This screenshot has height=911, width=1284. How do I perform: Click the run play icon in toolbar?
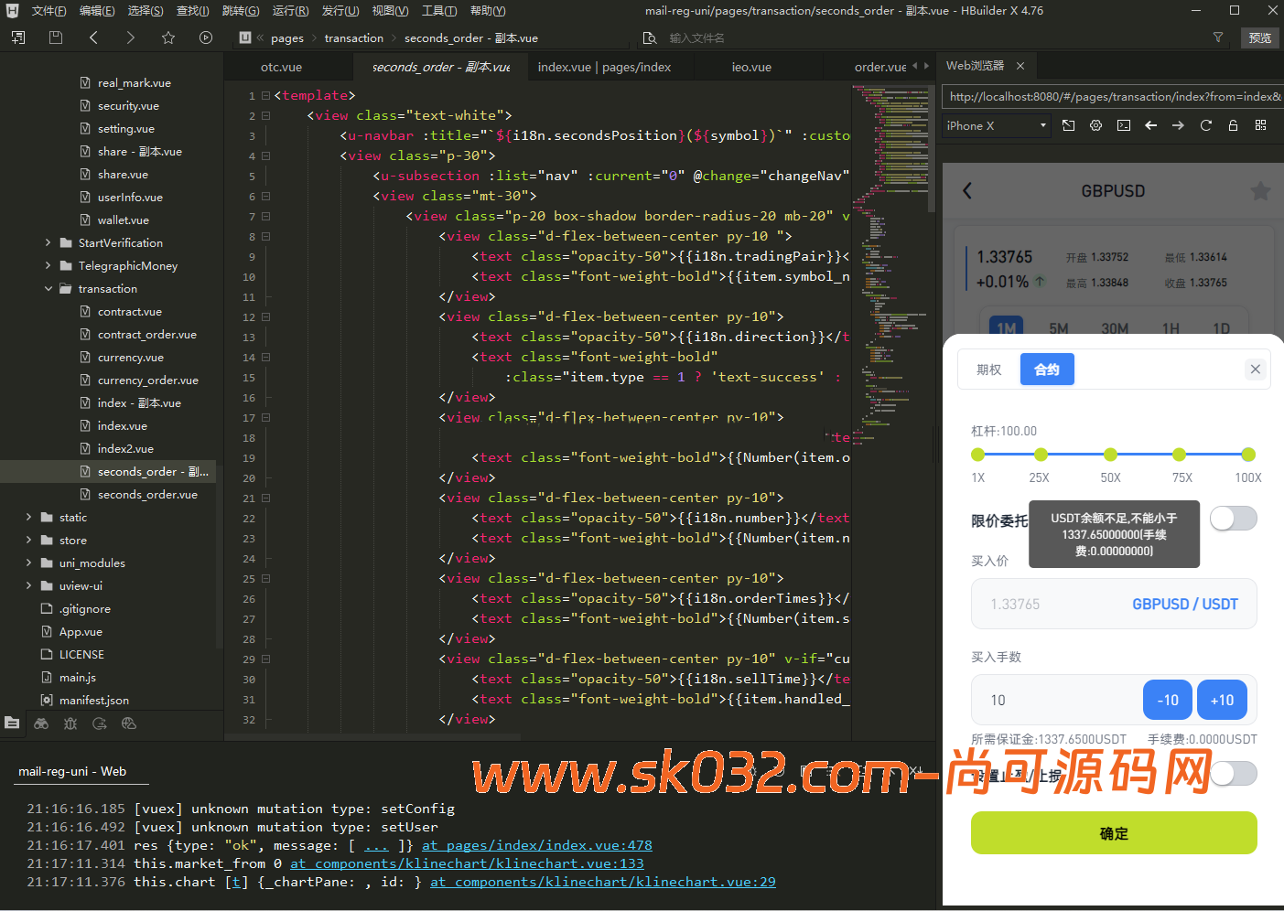(206, 38)
